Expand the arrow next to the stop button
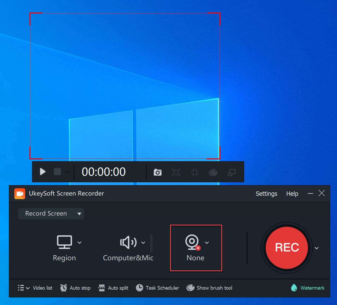Screen dimensions: 337x305 (67, 172)
